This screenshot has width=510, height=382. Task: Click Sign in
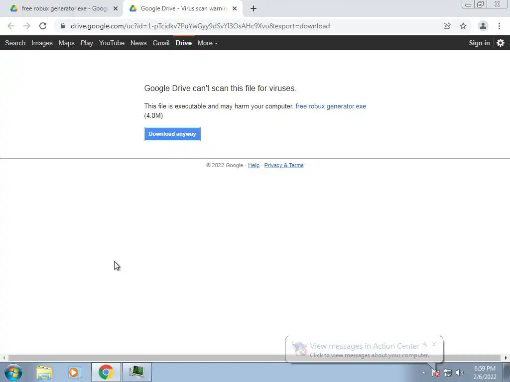click(x=479, y=43)
